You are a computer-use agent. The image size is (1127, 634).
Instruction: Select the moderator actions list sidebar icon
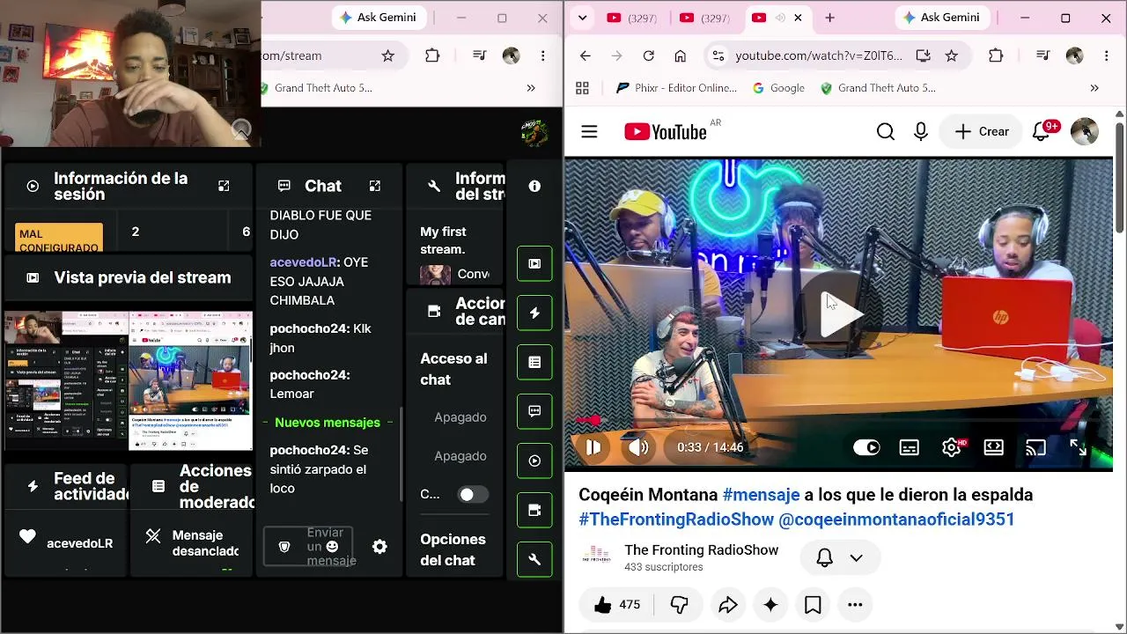534,362
